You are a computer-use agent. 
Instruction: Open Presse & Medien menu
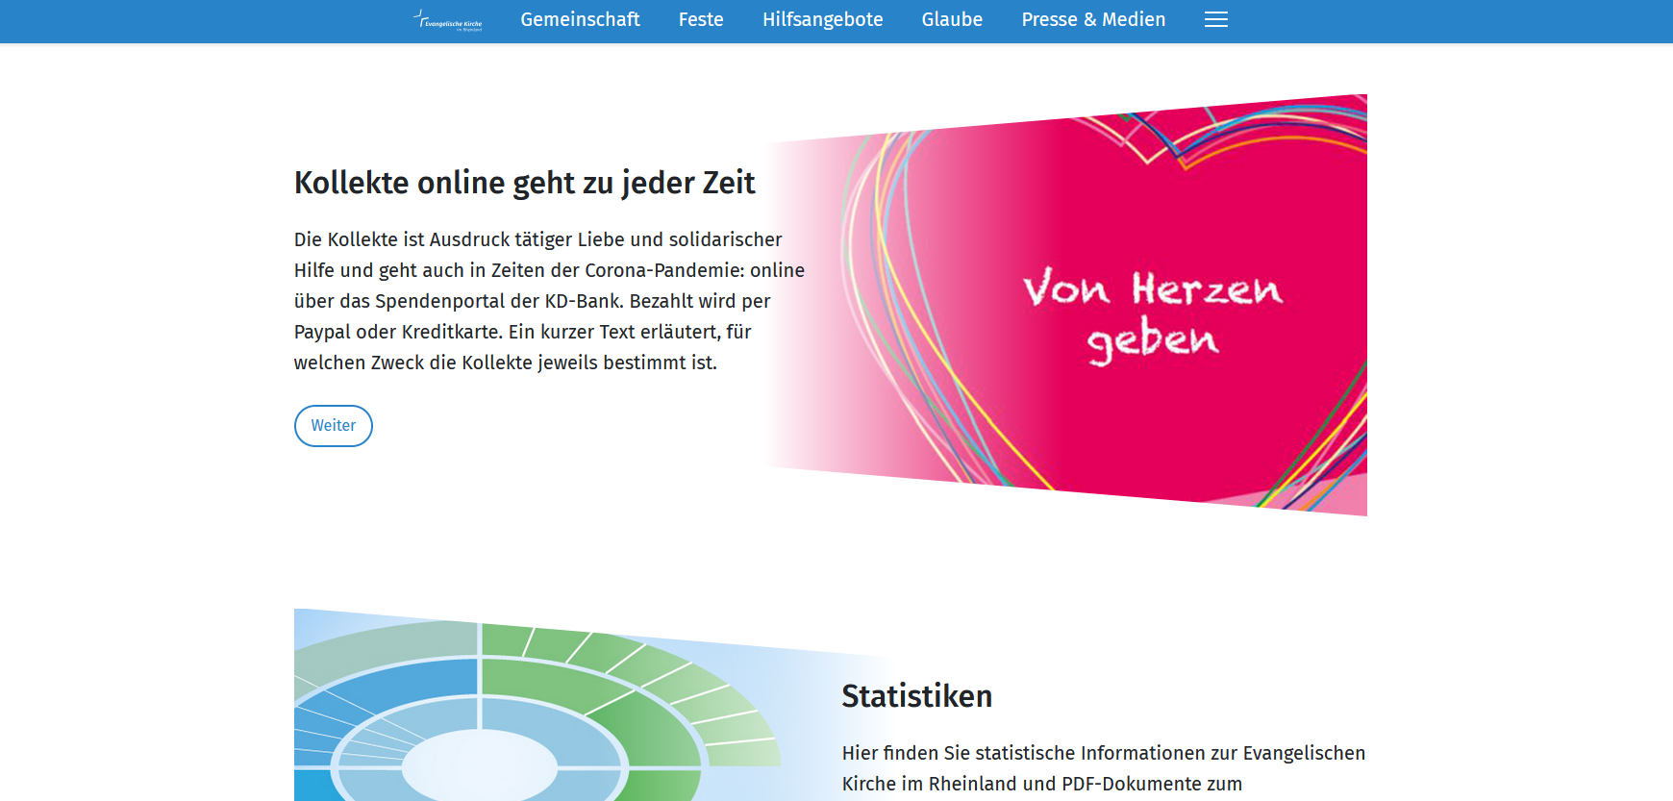(x=1093, y=19)
